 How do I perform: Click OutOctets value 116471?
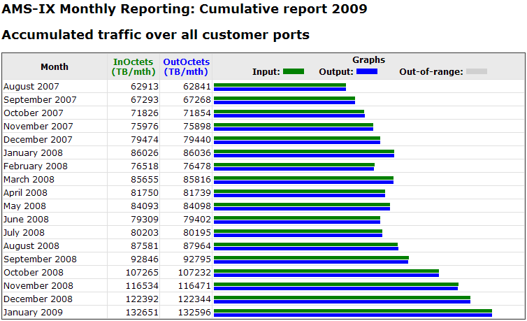coord(194,286)
